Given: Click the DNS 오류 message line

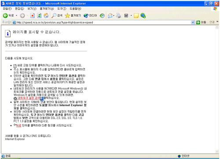Looking at the screenshot, I should (x=28, y=136).
